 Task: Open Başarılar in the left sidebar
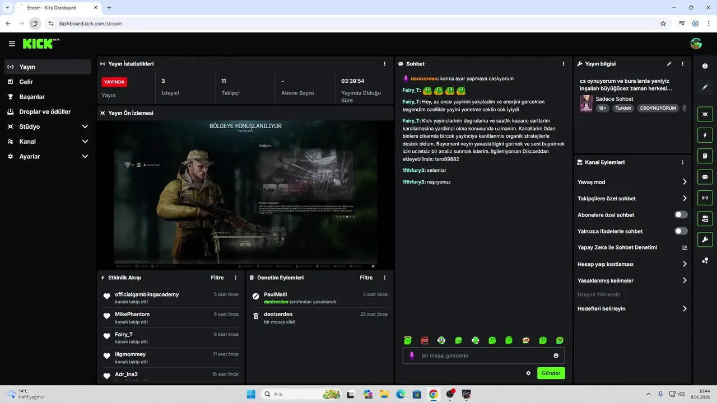pyautogui.click(x=48, y=97)
